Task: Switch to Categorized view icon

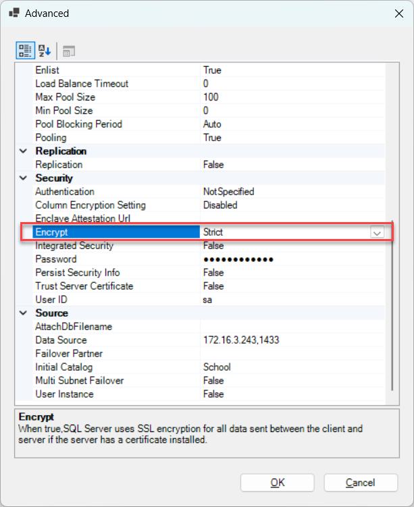Action: coord(25,51)
